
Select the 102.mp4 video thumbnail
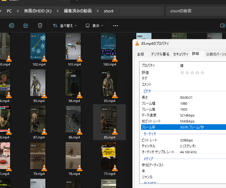click(38, 46)
